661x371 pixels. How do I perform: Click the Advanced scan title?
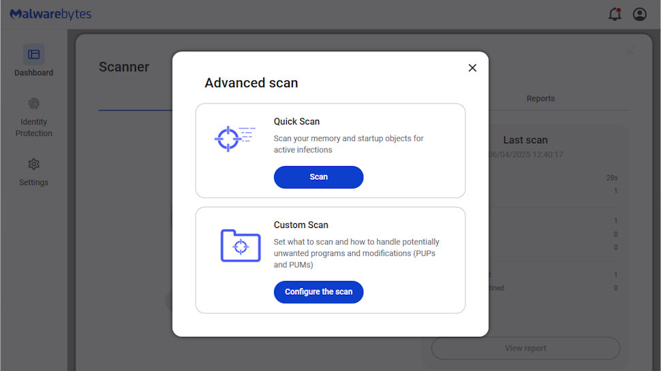point(251,83)
